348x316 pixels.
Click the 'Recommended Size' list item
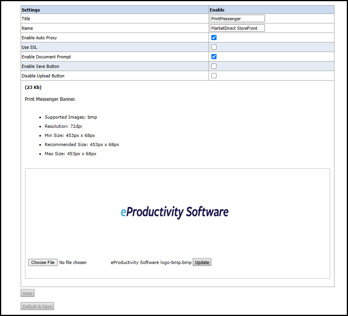pos(82,145)
